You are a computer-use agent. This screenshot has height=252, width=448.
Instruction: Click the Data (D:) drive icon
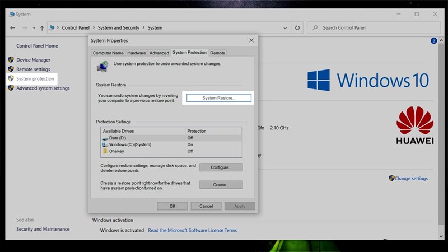[x=105, y=138]
